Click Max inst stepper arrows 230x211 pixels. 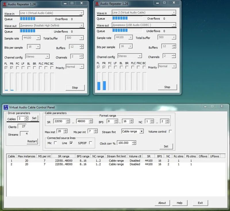pyautogui.click(x=66, y=131)
